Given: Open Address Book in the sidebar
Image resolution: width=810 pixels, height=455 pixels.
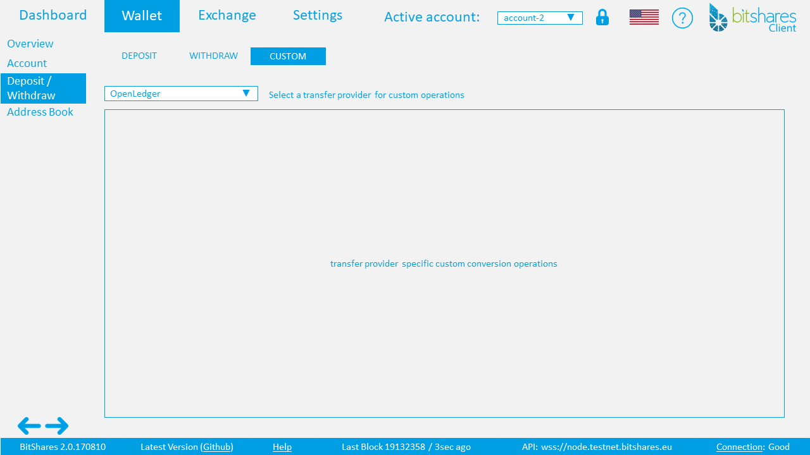Looking at the screenshot, I should [40, 112].
